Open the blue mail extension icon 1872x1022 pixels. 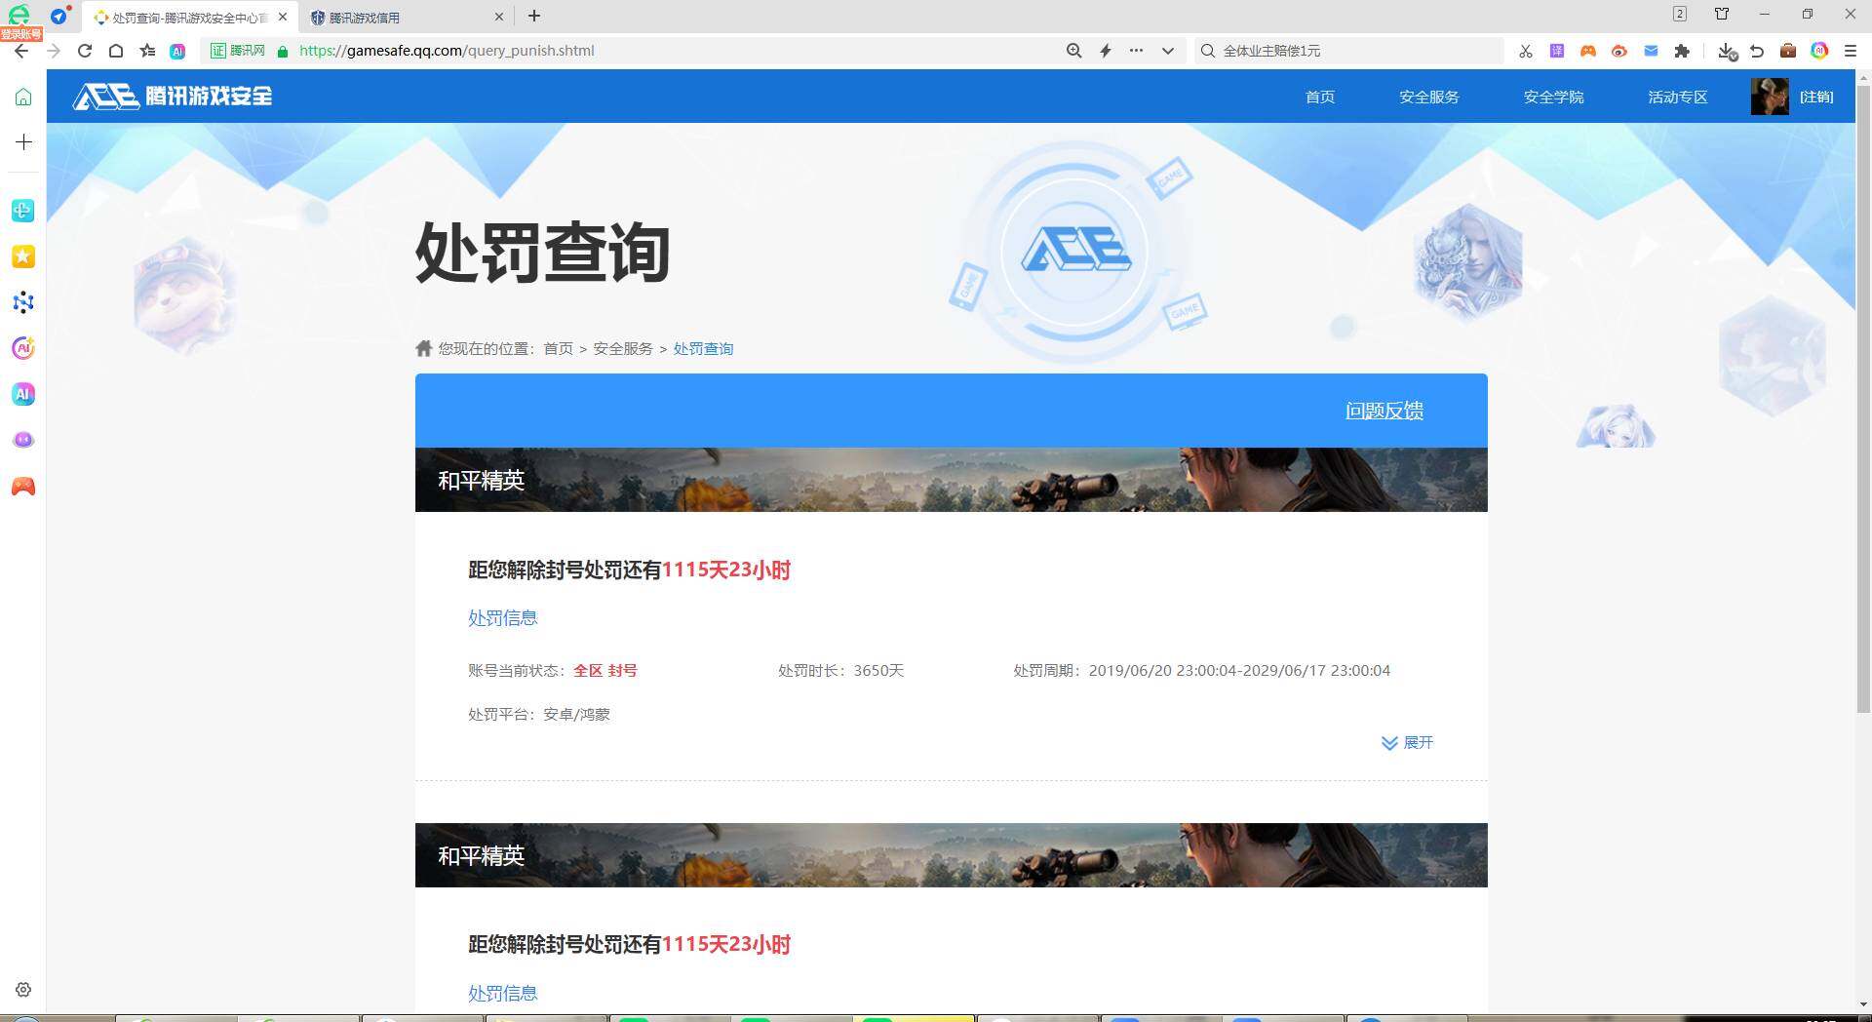[x=1651, y=51]
